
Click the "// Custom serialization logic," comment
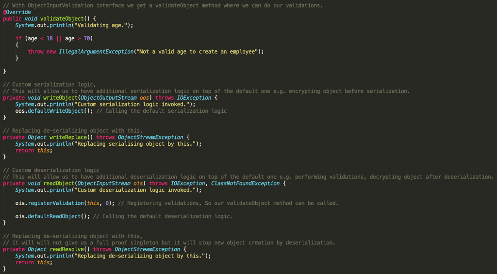[50, 84]
